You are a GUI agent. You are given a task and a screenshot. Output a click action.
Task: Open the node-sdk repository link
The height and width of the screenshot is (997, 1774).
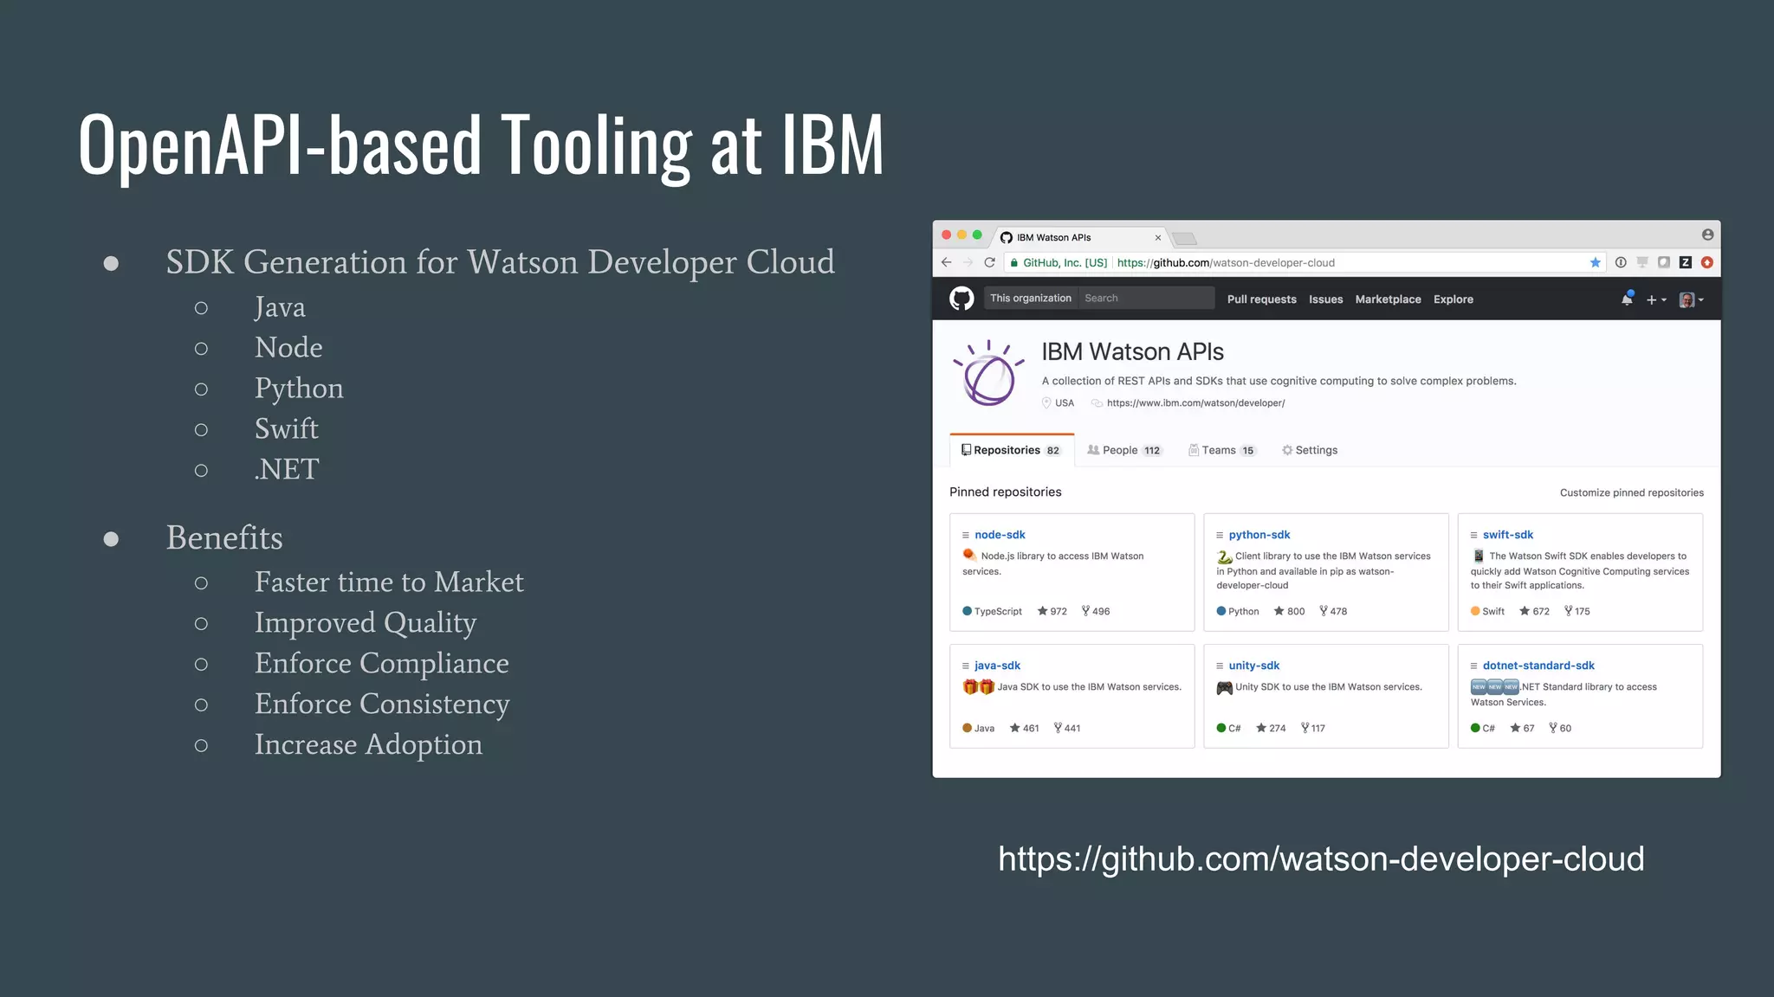tap(1000, 535)
